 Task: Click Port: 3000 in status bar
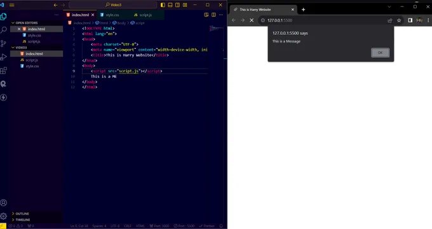pos(159,226)
